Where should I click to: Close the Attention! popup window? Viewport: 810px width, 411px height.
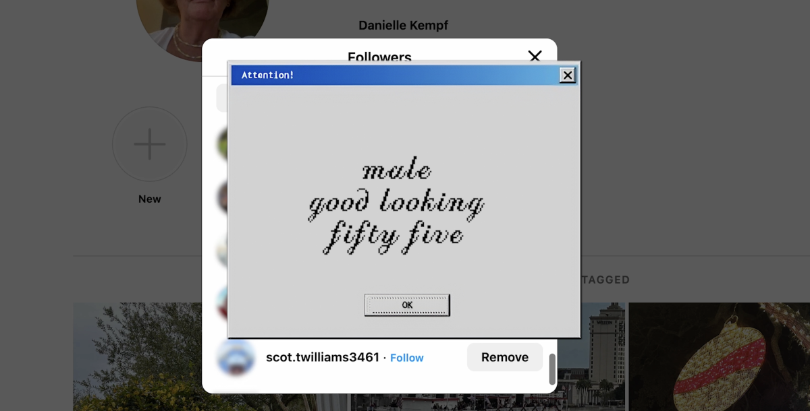coord(568,75)
